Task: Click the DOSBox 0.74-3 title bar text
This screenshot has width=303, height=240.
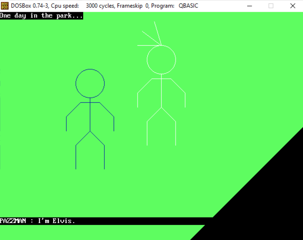Action: tap(105, 6)
